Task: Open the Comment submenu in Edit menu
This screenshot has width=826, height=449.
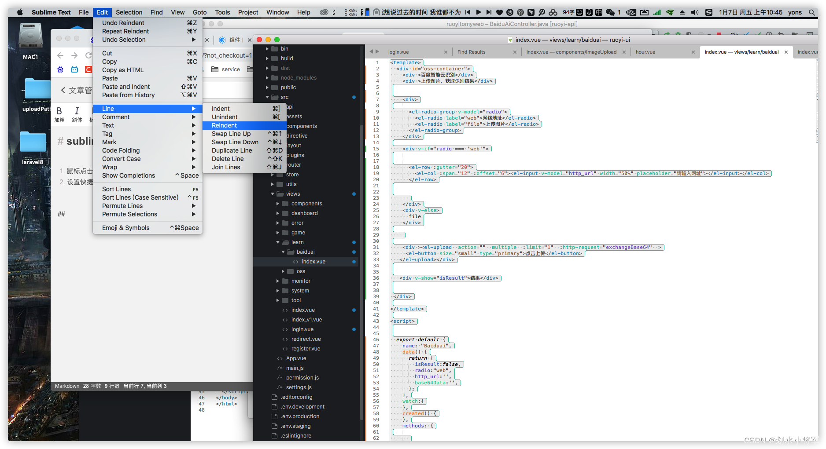Action: pos(147,117)
